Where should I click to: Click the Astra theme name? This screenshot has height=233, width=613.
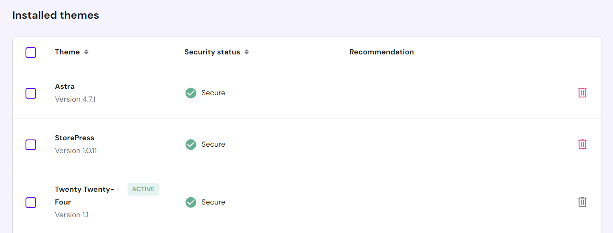click(65, 86)
